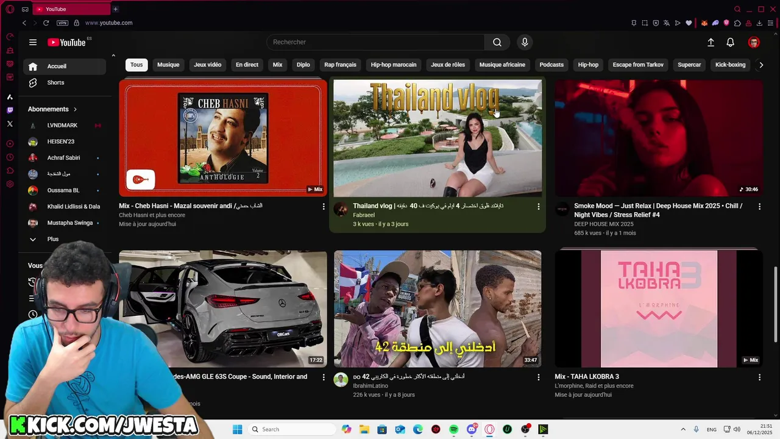Open File Explorer from the taskbar
Image resolution: width=780 pixels, height=439 pixels.
pyautogui.click(x=364, y=429)
